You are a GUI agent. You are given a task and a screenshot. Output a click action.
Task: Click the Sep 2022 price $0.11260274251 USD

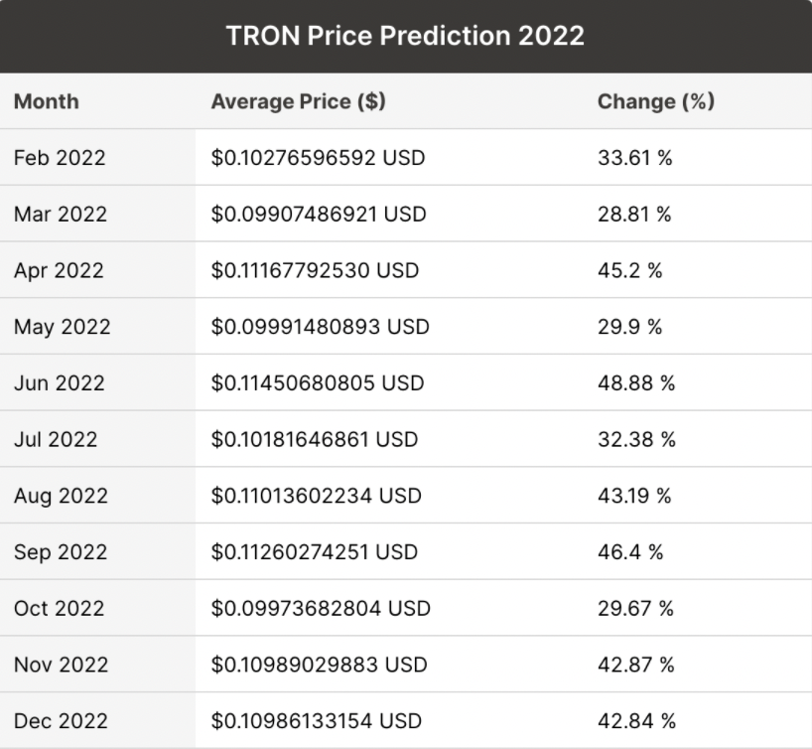click(315, 552)
